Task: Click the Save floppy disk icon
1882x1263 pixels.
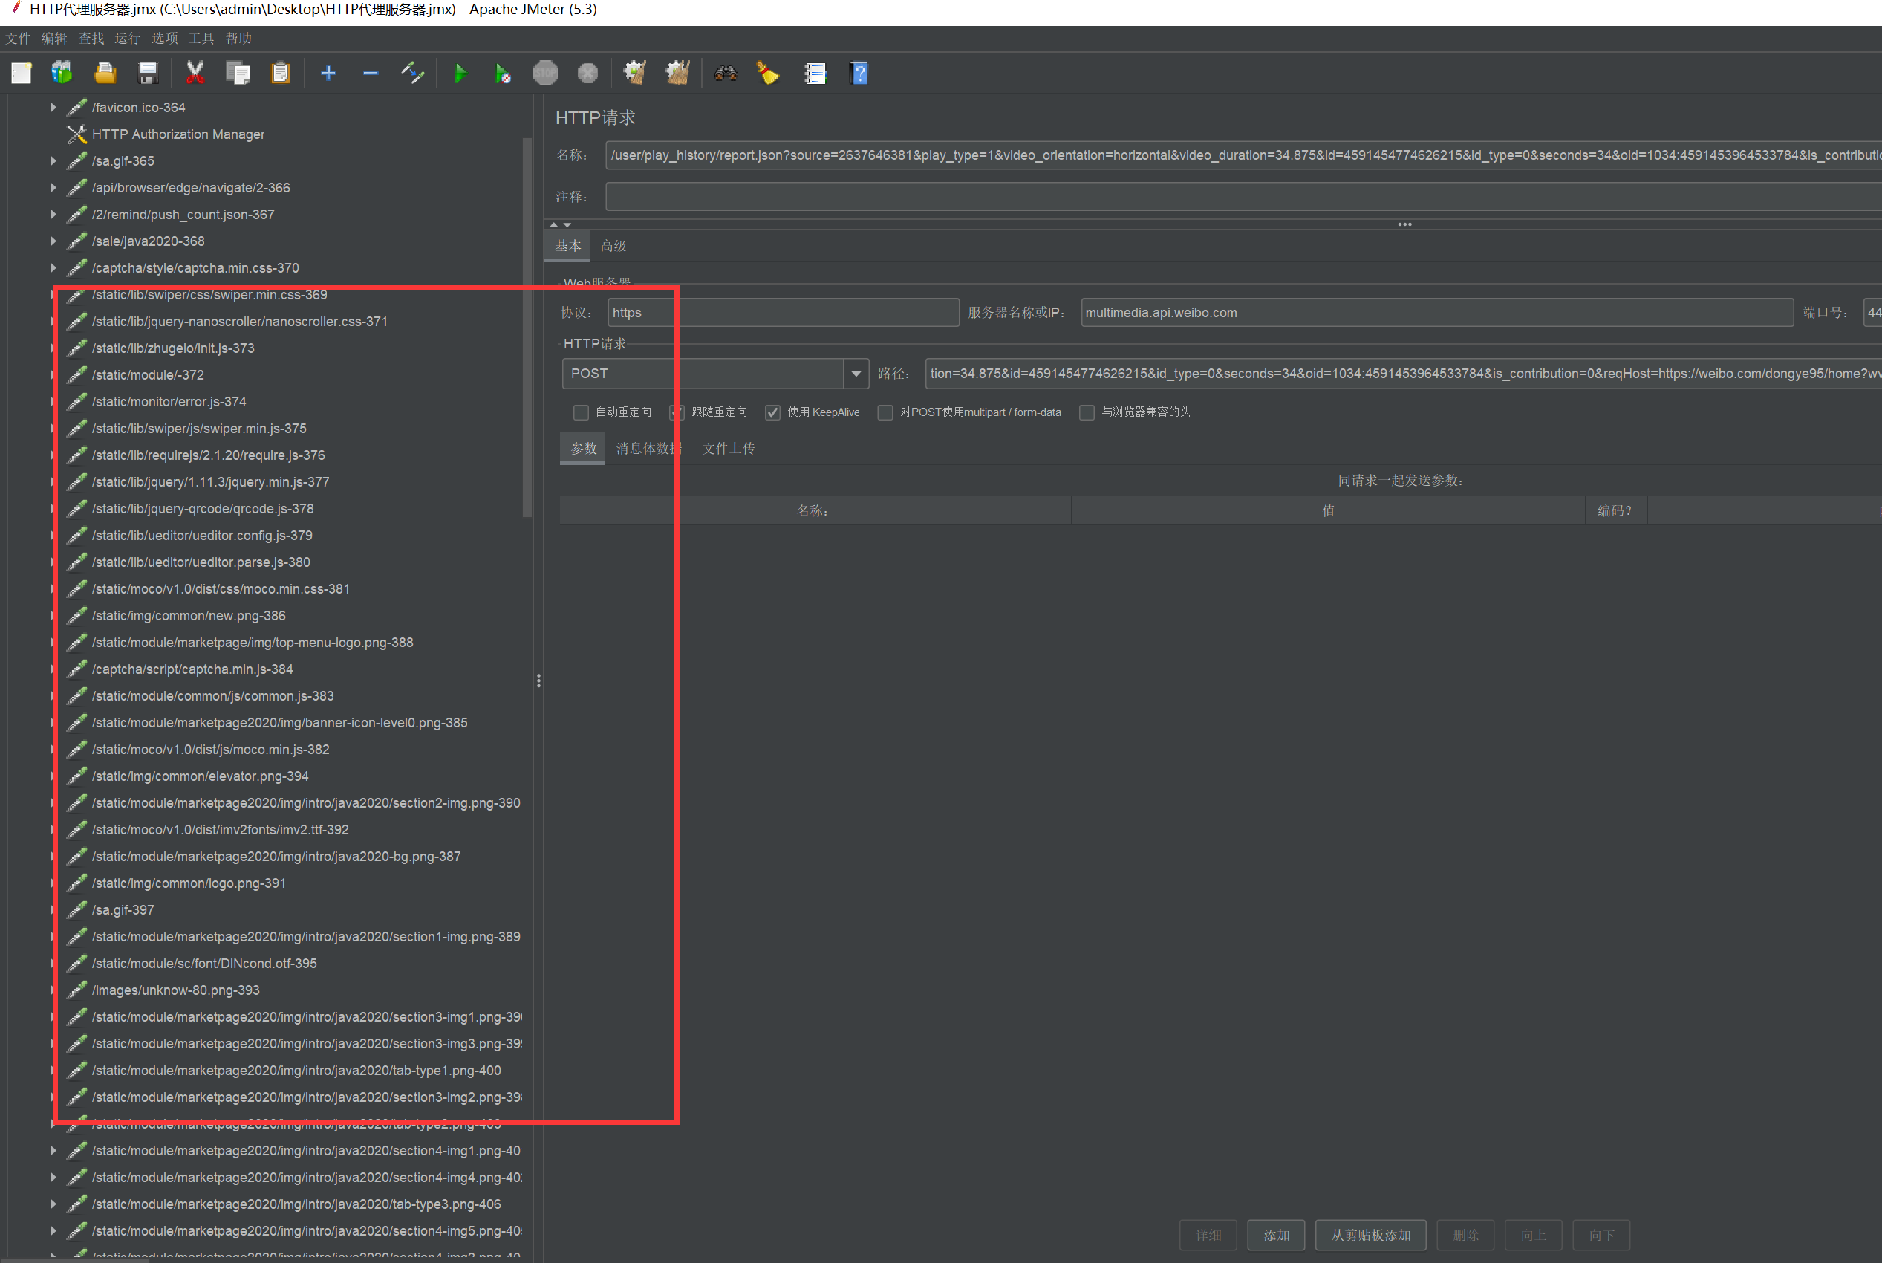Action: pyautogui.click(x=147, y=74)
